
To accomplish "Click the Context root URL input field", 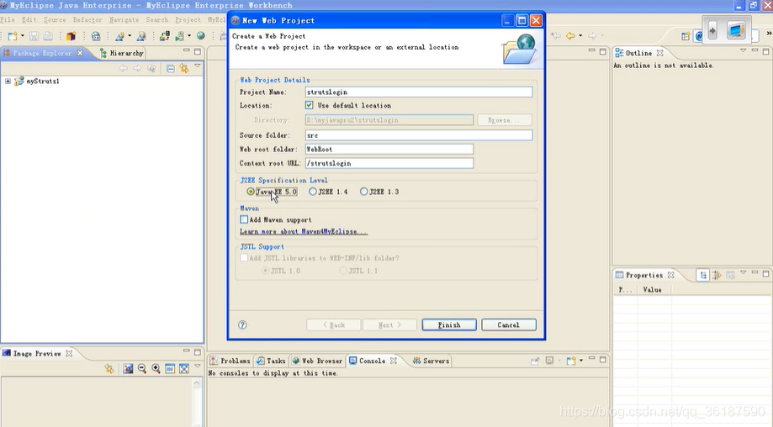I will pos(389,163).
